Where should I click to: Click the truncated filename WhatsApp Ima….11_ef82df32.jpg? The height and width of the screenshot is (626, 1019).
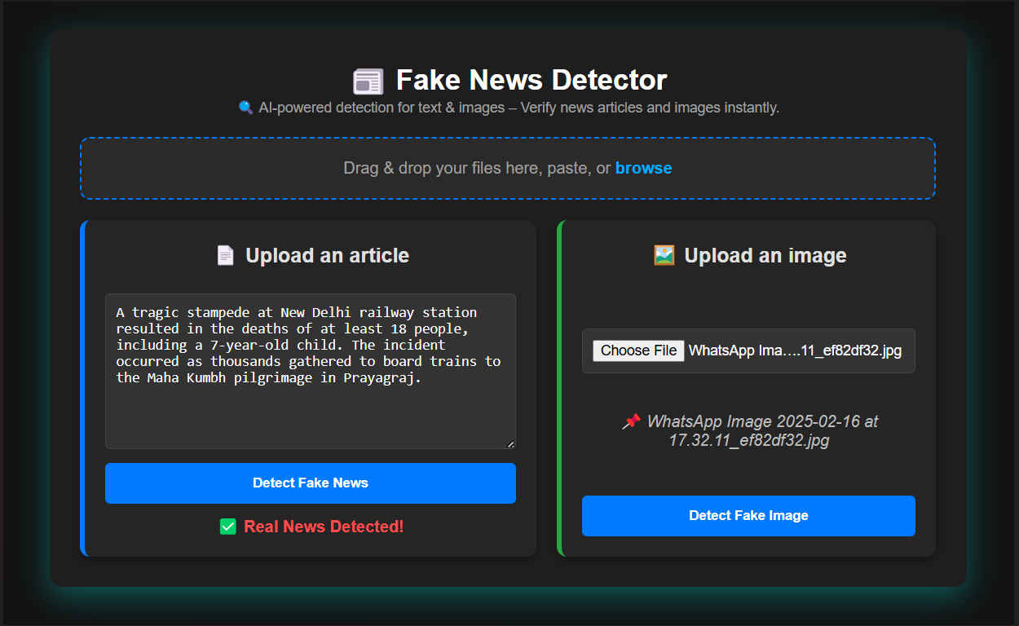(796, 350)
